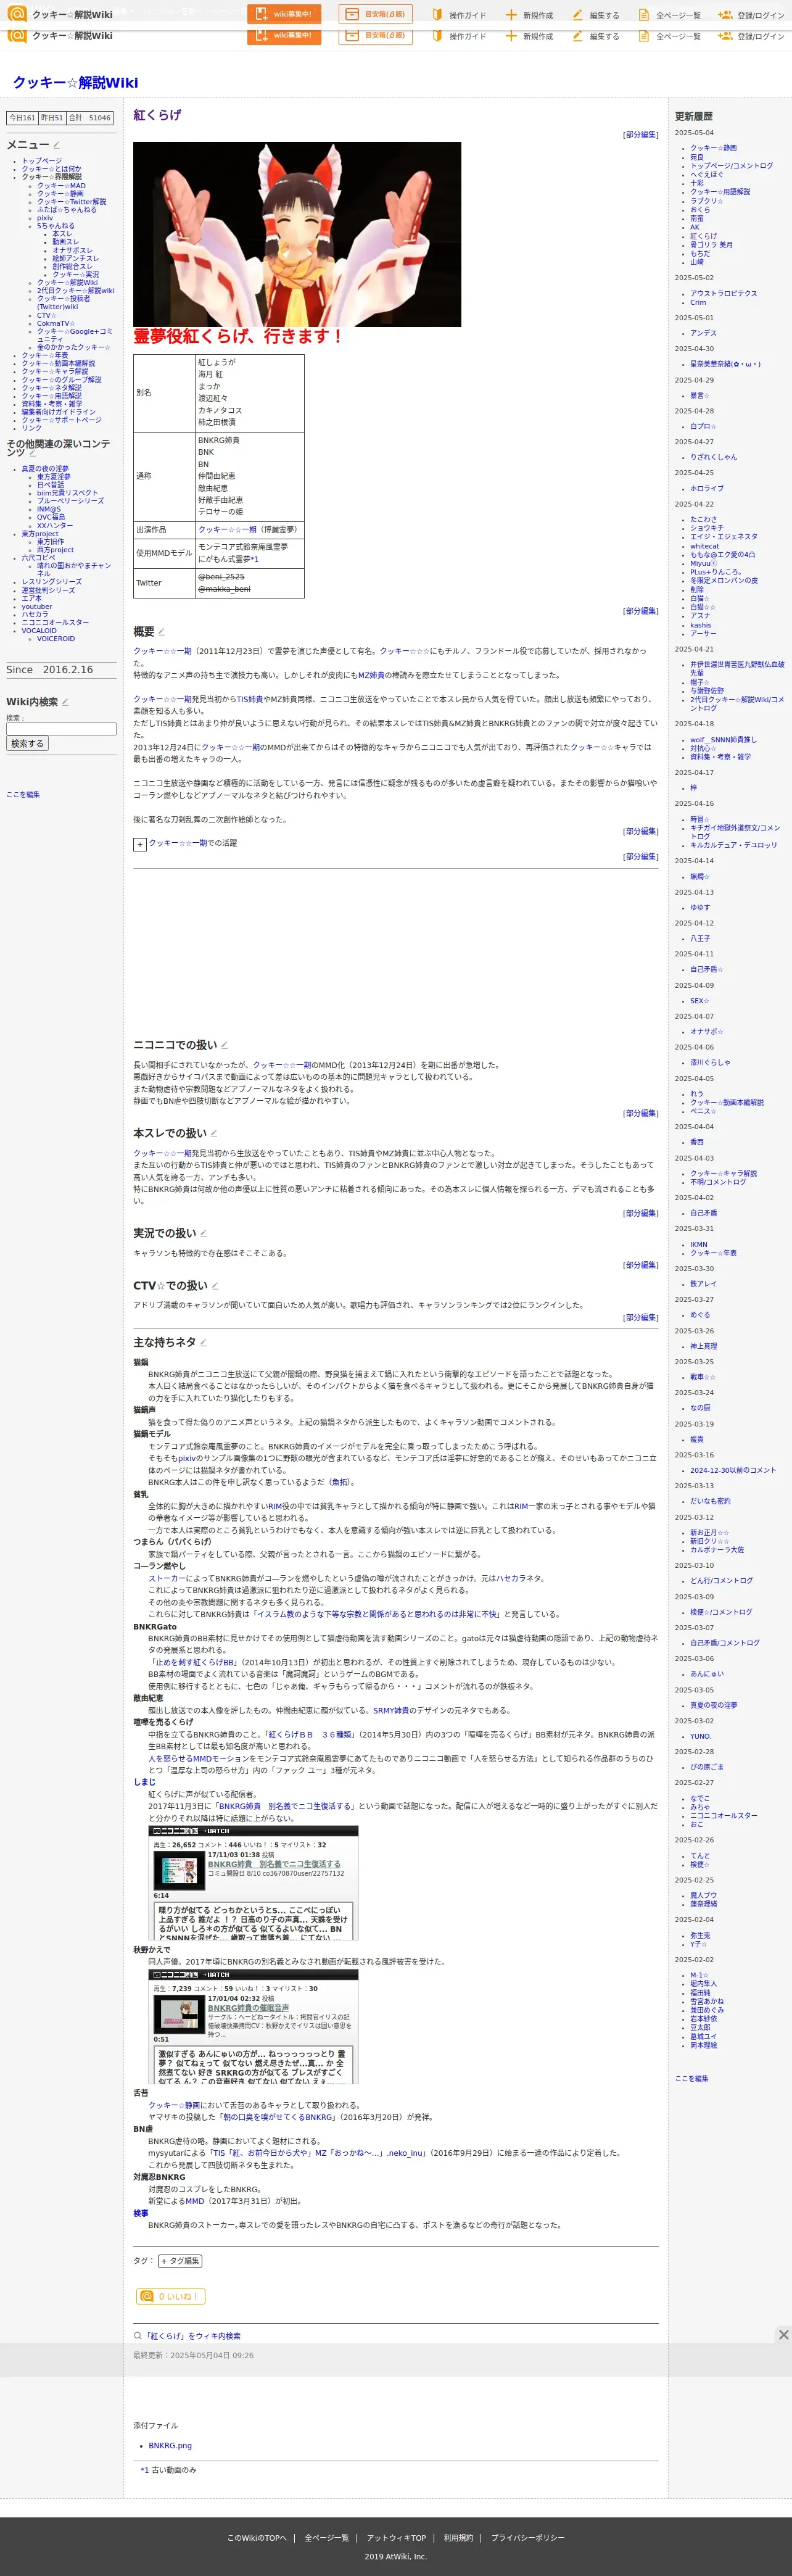Click the + タグ編集 button
Viewport: 792px width, 2576px height.
180,2261
